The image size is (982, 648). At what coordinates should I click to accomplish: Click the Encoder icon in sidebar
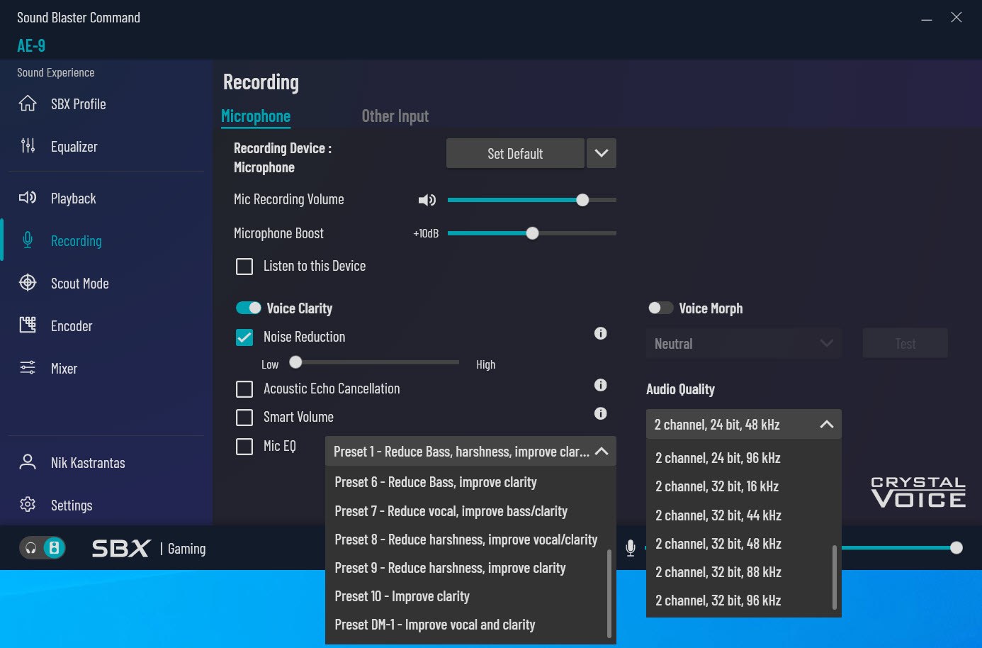[28, 325]
